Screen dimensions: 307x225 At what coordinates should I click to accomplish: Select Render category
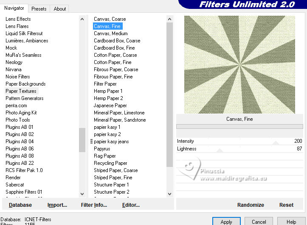click(x=13, y=178)
